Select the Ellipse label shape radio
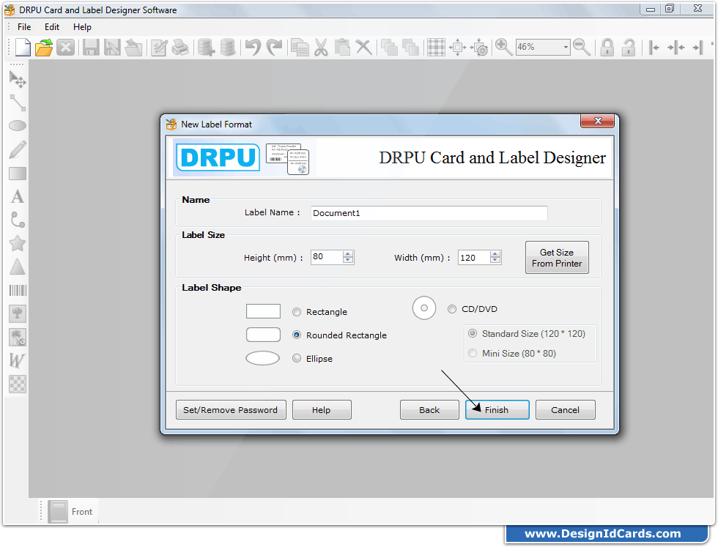718x547 pixels. pos(297,358)
